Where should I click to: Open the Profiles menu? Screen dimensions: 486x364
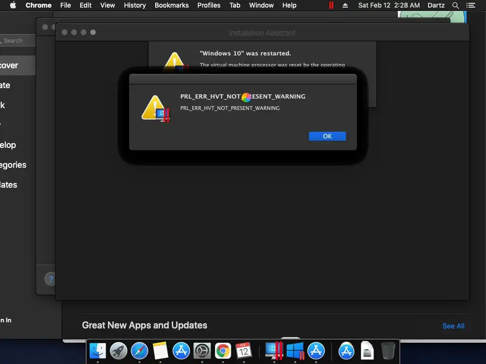tap(209, 5)
